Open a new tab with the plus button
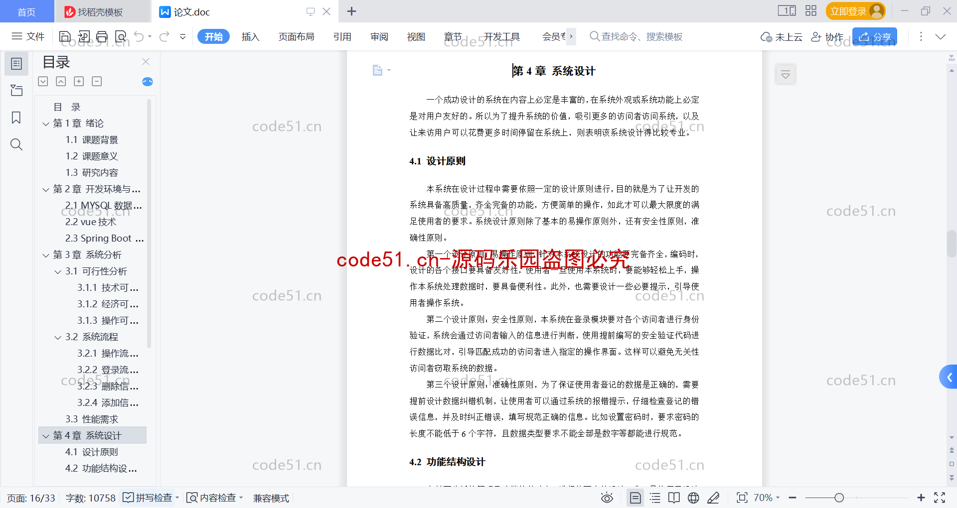 coord(351,11)
